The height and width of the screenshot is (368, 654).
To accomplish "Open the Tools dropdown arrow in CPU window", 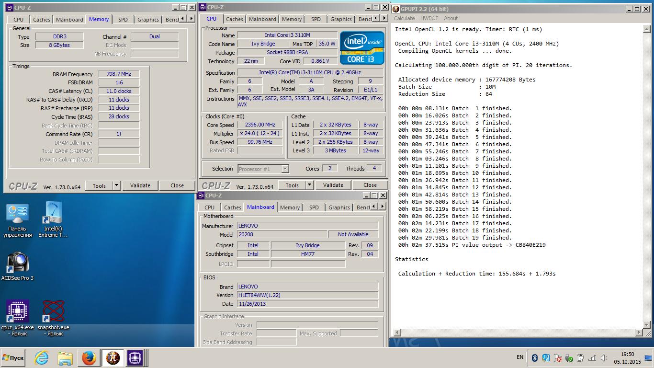I will pos(309,185).
